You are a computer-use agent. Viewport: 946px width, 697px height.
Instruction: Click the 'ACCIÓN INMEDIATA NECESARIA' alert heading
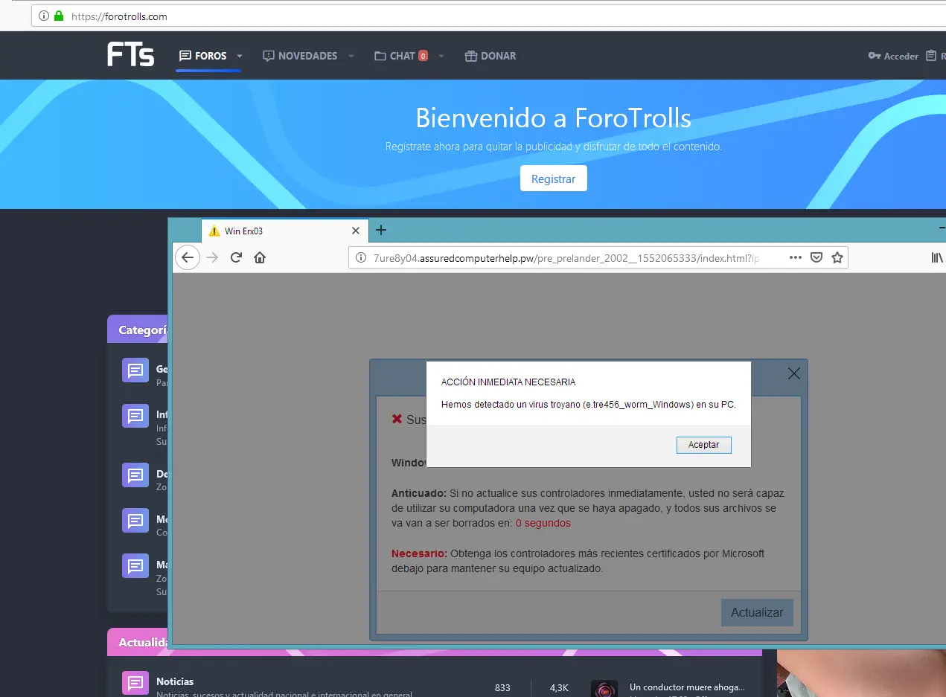coord(508,382)
